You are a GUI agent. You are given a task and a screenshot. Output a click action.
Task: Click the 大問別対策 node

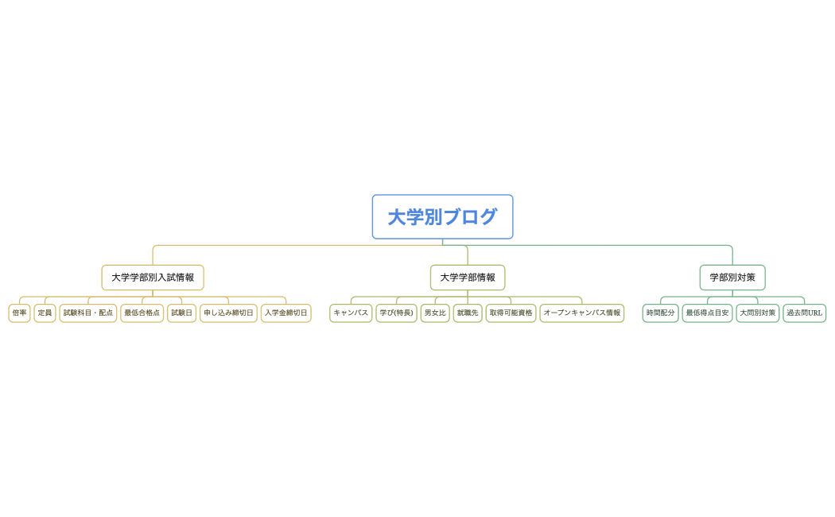[x=757, y=313]
